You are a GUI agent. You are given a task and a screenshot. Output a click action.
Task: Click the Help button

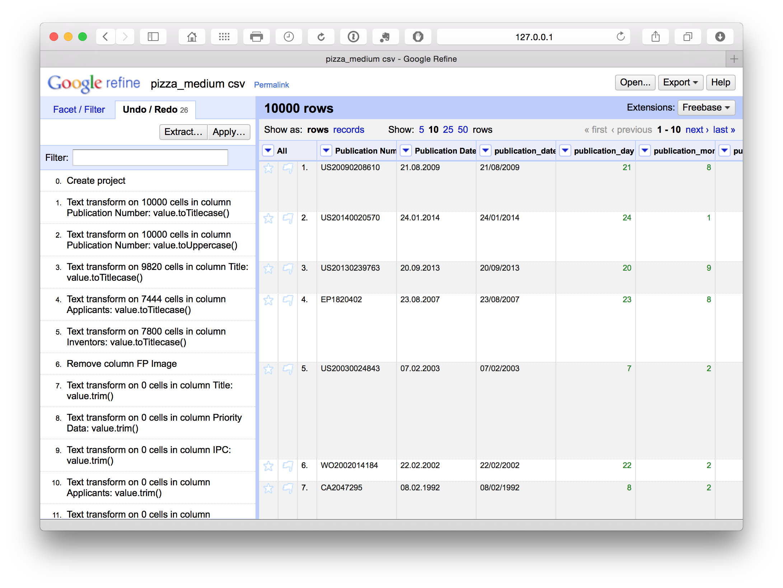(721, 83)
